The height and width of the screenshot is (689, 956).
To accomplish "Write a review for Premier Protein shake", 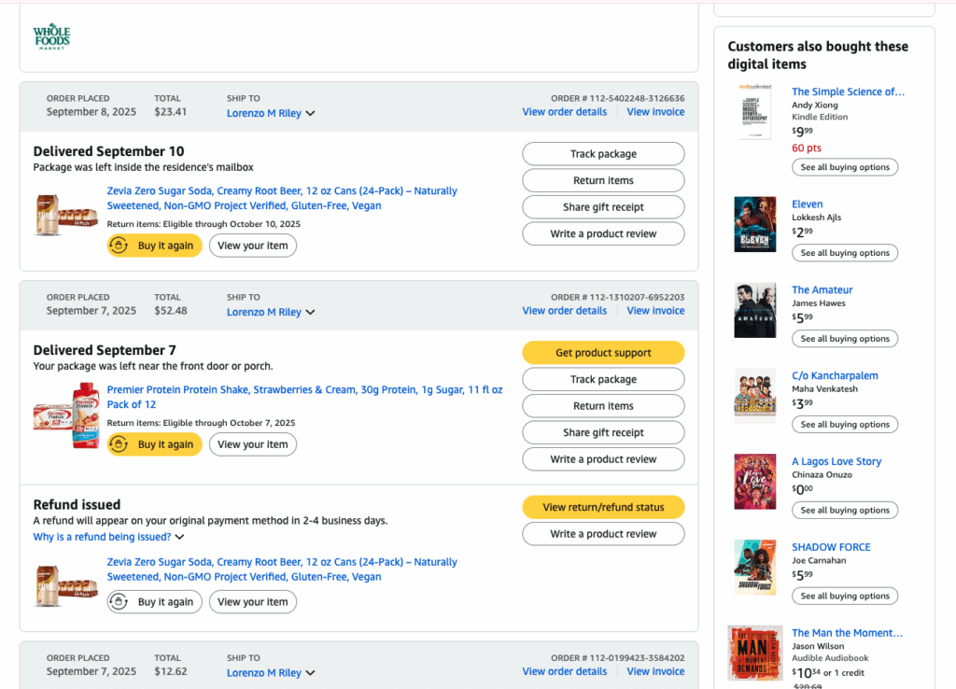I will coord(603,459).
